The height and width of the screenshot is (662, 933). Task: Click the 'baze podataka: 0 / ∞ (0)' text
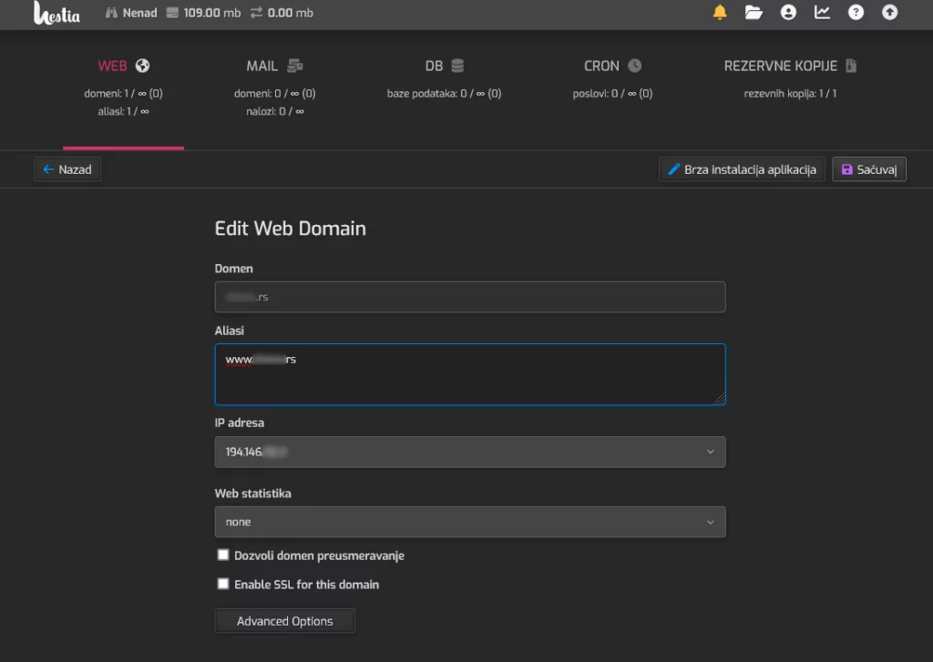444,94
